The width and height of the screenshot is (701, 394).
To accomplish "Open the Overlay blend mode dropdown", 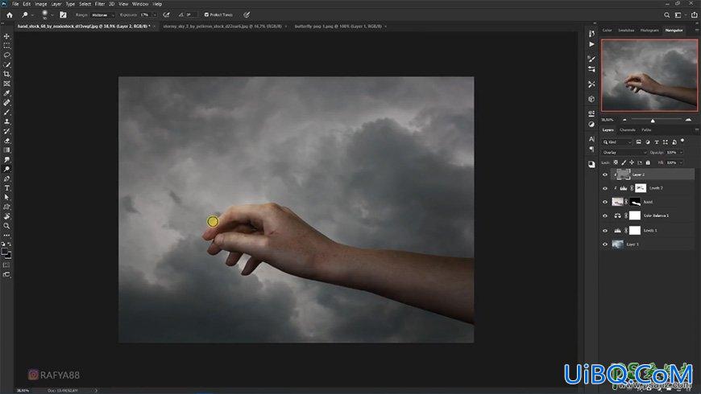I will (x=624, y=153).
